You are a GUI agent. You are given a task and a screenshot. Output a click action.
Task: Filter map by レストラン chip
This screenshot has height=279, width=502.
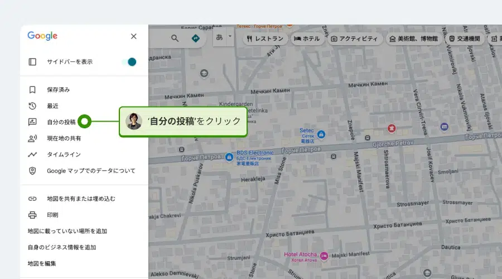point(265,39)
